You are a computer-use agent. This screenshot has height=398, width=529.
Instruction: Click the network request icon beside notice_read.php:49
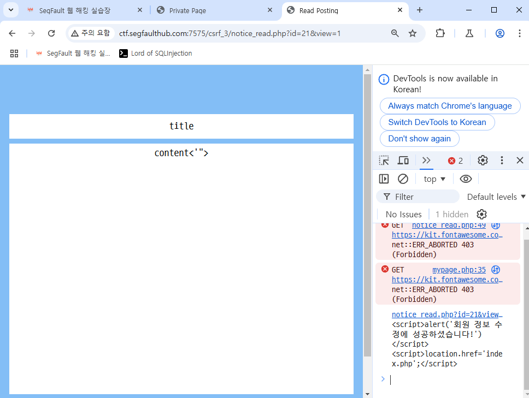pos(496,225)
